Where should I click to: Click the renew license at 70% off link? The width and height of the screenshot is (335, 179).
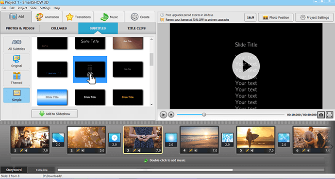coord(197,19)
